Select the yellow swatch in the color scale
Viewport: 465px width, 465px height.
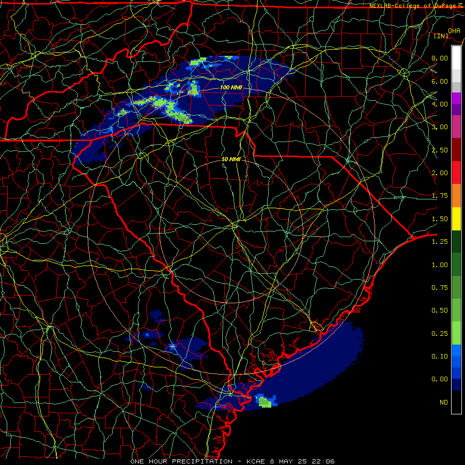(x=456, y=219)
